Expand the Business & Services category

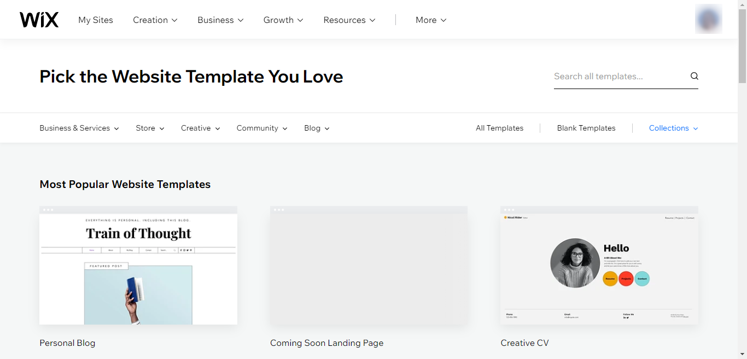tap(79, 128)
